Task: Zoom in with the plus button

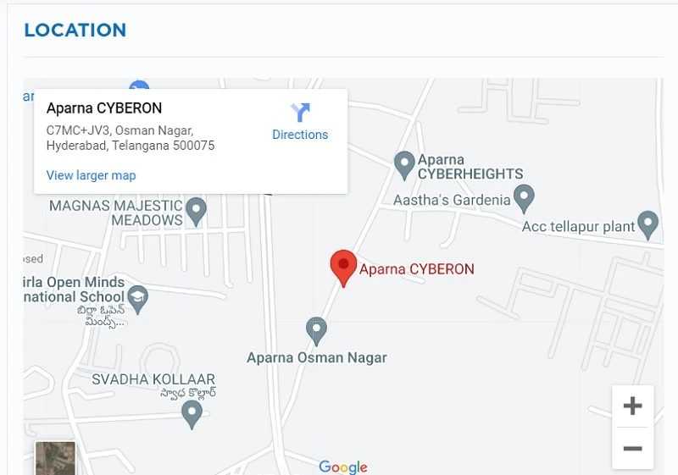Action: click(x=632, y=406)
